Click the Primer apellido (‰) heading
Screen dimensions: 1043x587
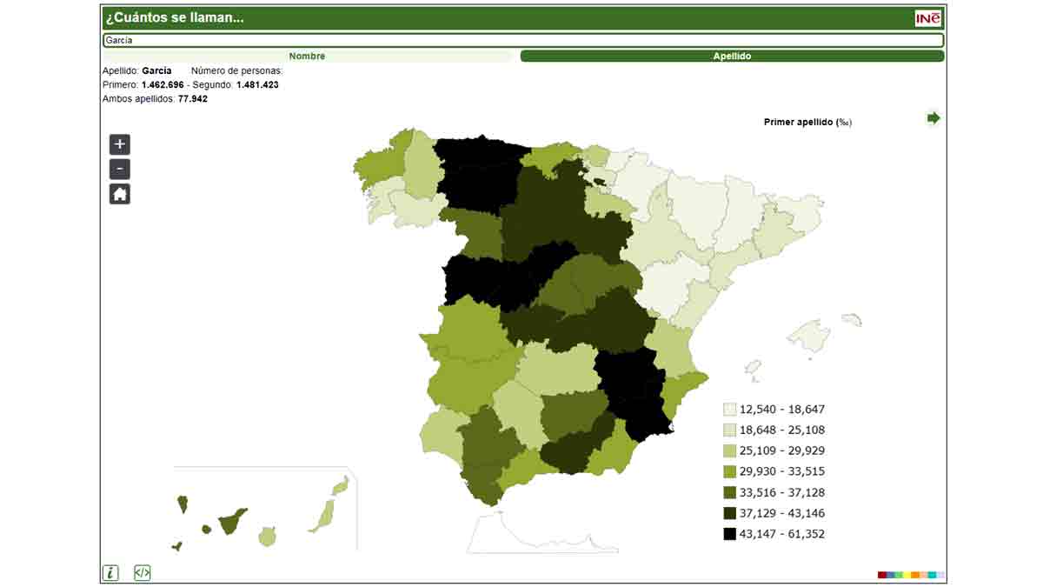pos(807,123)
